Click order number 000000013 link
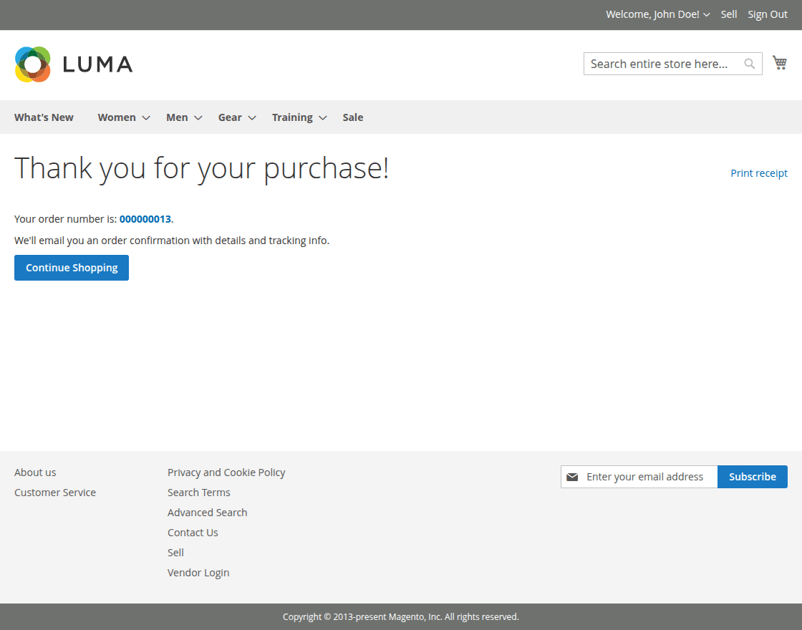The height and width of the screenshot is (630, 802). [x=145, y=218]
